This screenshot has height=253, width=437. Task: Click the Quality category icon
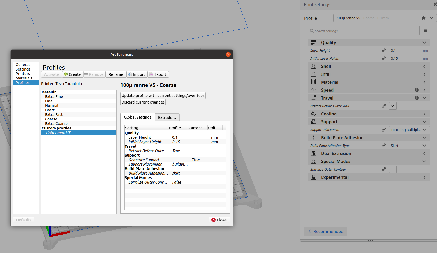(313, 43)
